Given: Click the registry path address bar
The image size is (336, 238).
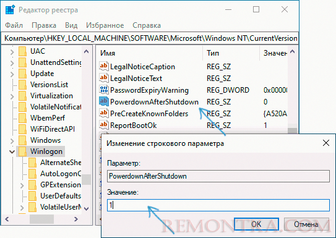Looking at the screenshot, I should click(150, 38).
